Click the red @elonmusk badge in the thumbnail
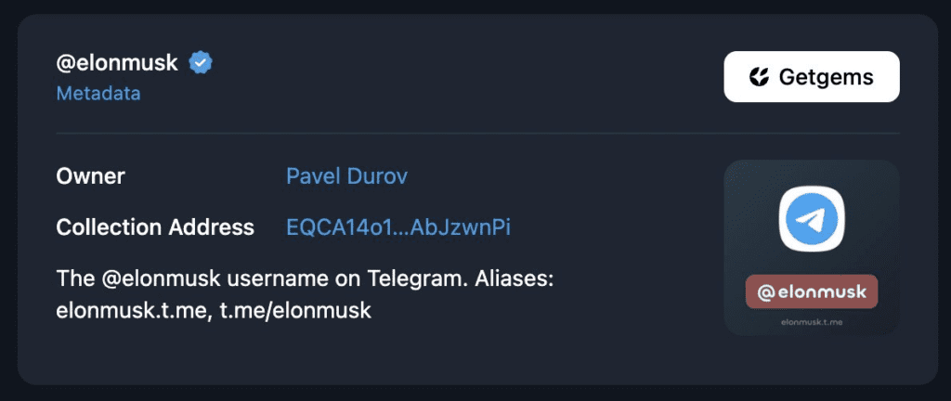This screenshot has height=401, width=951. tap(812, 293)
